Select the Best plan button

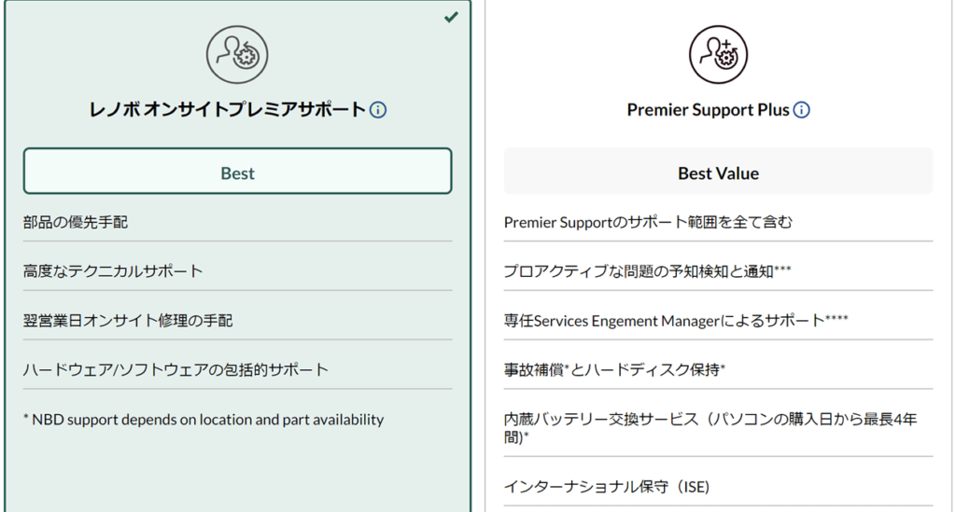pyautogui.click(x=238, y=171)
